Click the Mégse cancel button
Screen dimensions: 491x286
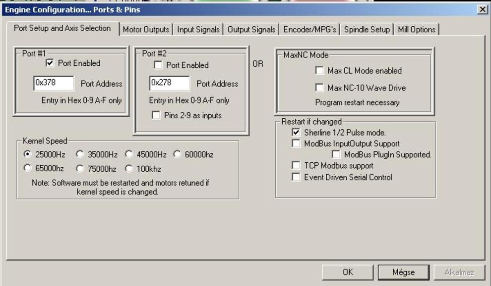pos(403,272)
